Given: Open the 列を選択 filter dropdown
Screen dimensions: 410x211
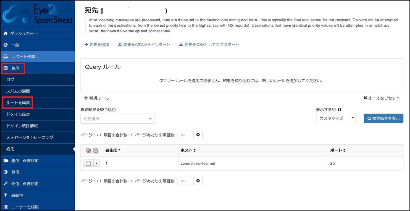Looking at the screenshot, I should tap(118, 119).
